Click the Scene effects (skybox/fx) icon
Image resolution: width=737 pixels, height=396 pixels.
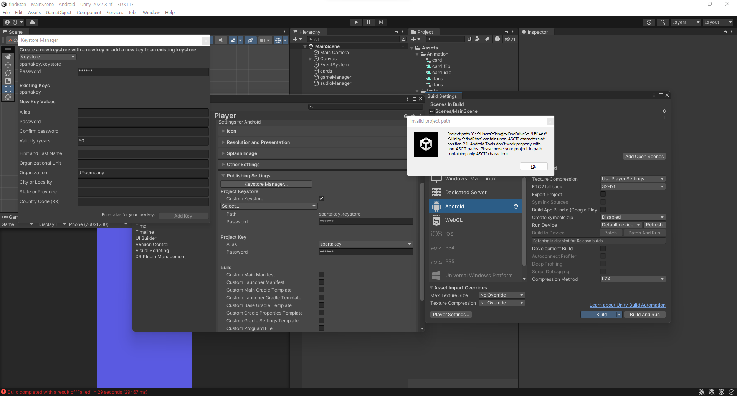coord(233,40)
